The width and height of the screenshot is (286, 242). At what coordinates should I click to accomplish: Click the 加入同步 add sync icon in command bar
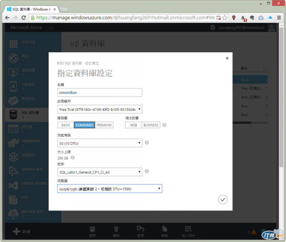point(188,229)
